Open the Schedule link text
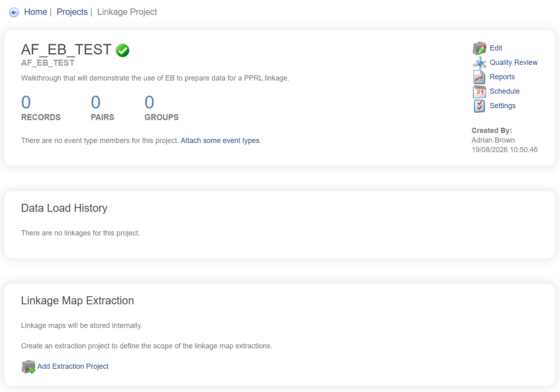Viewport: 560px width, 392px height. 505,91
